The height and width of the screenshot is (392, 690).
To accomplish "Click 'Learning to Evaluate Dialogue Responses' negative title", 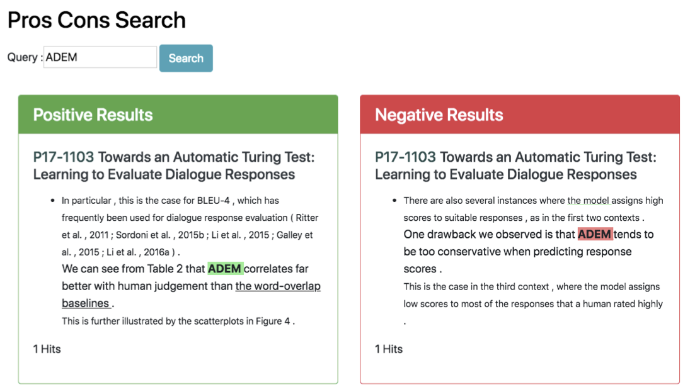I will coord(505,174).
